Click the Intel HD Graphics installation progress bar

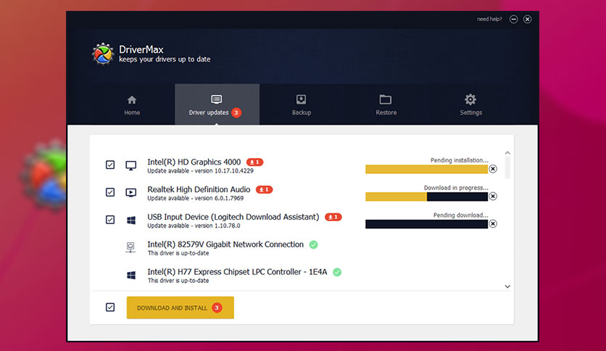427,169
